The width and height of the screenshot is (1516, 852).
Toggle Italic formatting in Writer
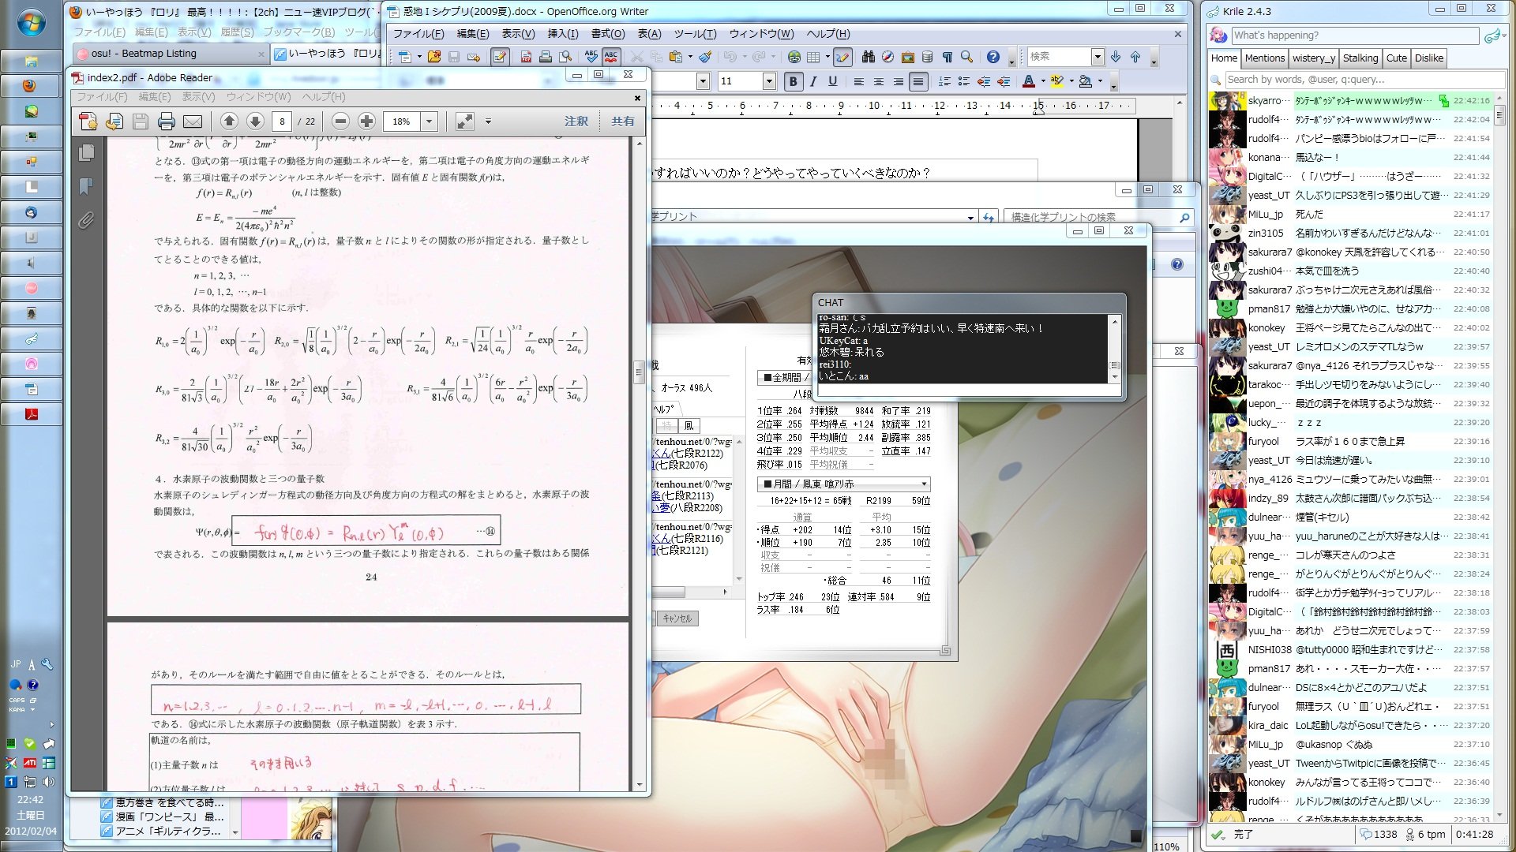point(813,81)
